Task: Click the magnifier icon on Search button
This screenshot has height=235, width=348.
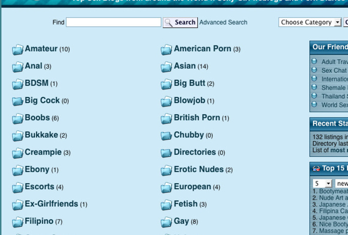Action: click(168, 23)
